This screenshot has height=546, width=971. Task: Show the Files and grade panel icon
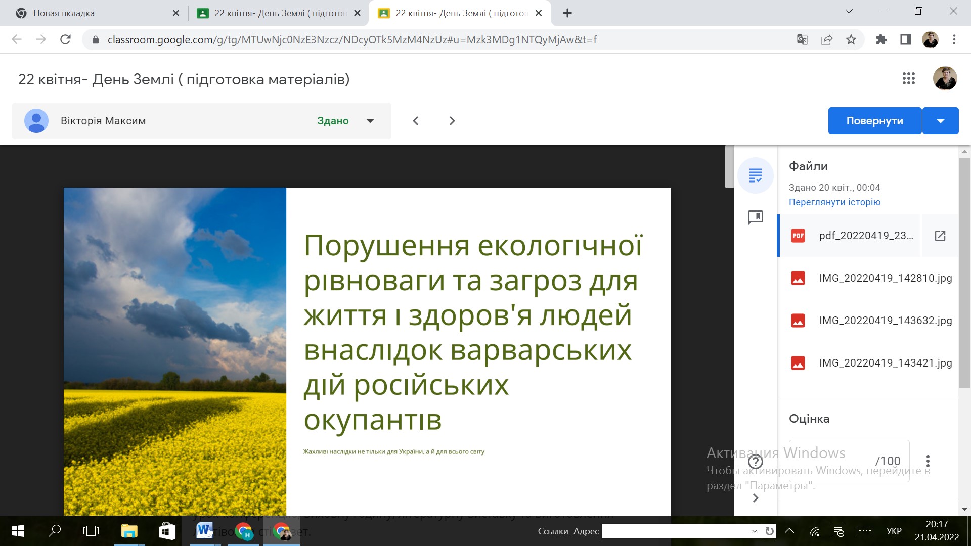tap(756, 175)
